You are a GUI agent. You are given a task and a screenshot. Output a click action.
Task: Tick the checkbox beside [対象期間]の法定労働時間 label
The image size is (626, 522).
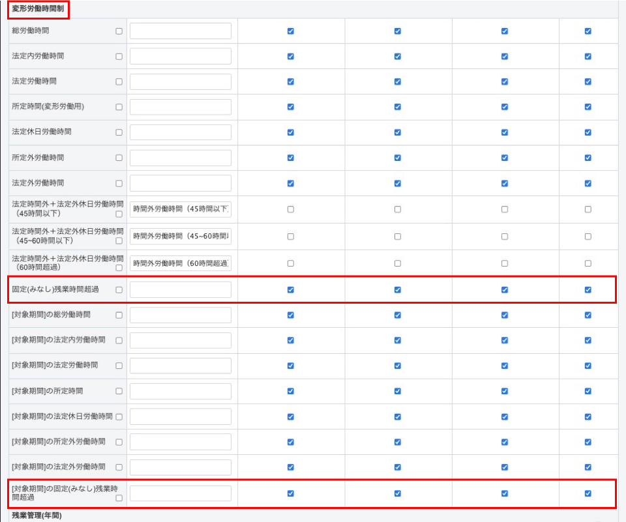click(119, 366)
